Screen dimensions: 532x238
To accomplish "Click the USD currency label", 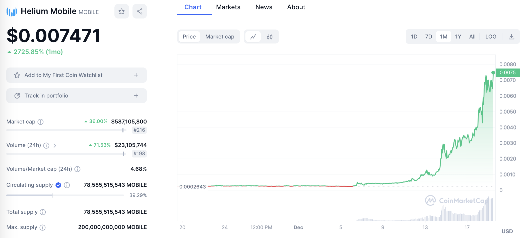I will point(507,231).
